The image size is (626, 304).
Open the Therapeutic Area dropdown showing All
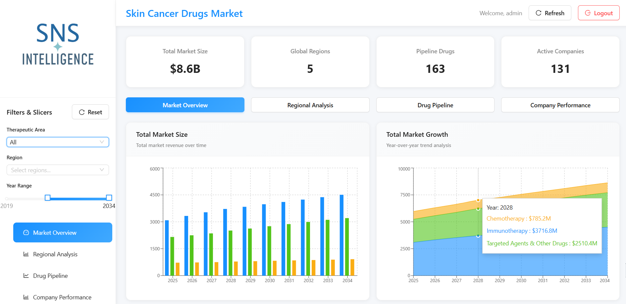coord(58,142)
